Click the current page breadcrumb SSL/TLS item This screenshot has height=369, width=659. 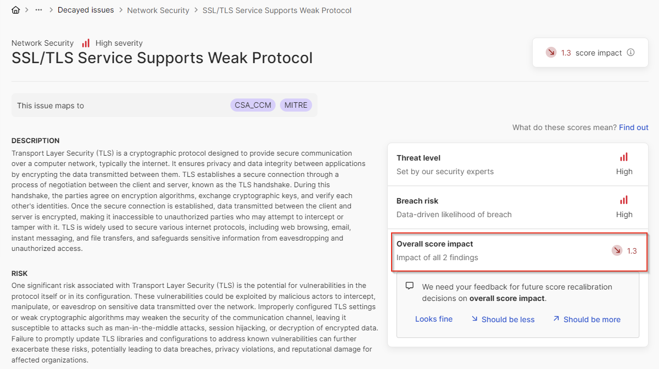[x=277, y=10]
